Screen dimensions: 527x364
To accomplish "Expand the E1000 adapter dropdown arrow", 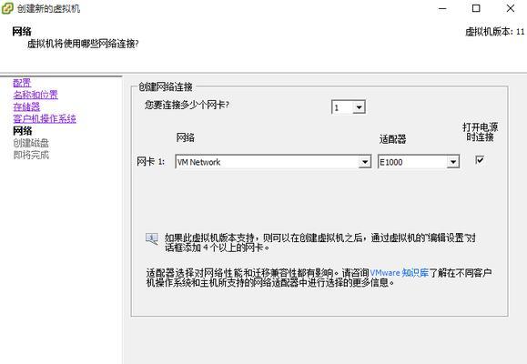I will (452, 162).
